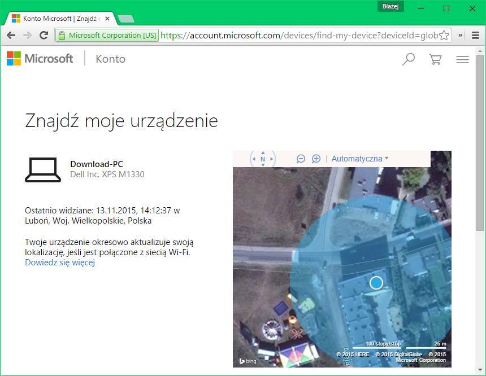Click the address bar URL
The width and height of the screenshot is (486, 376).
click(x=299, y=36)
